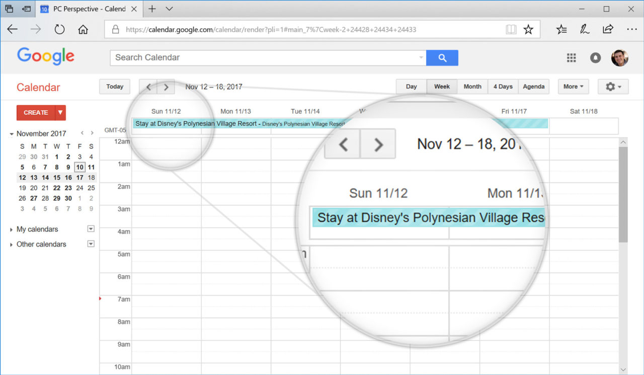Go to next week arrow beside Today
The height and width of the screenshot is (375, 644).
click(x=166, y=87)
